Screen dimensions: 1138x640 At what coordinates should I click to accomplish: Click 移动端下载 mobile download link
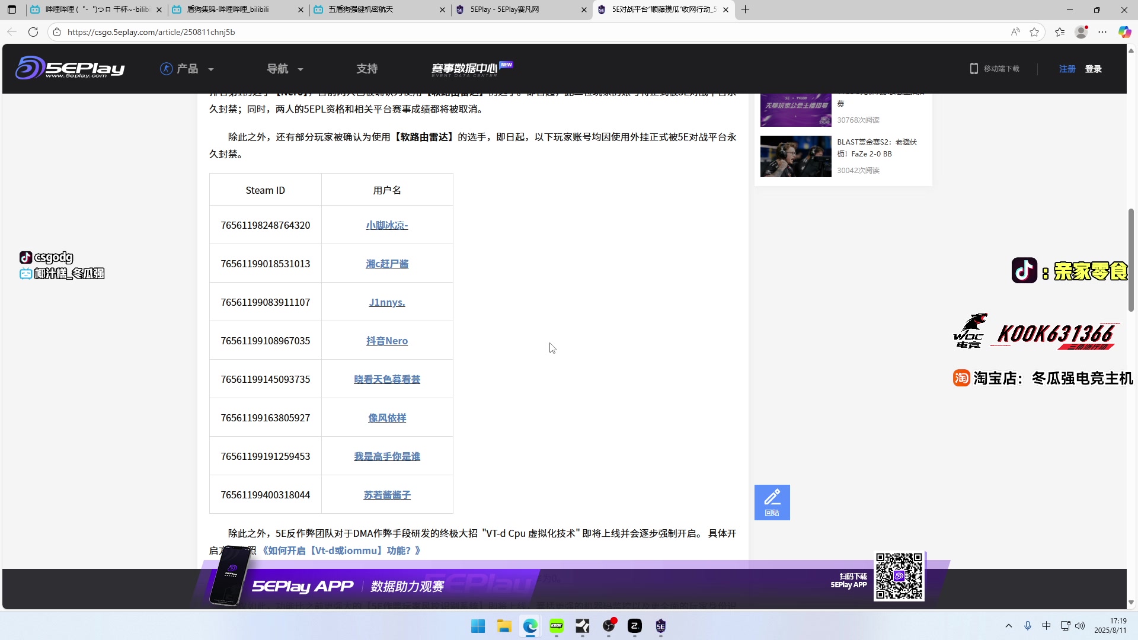995,69
